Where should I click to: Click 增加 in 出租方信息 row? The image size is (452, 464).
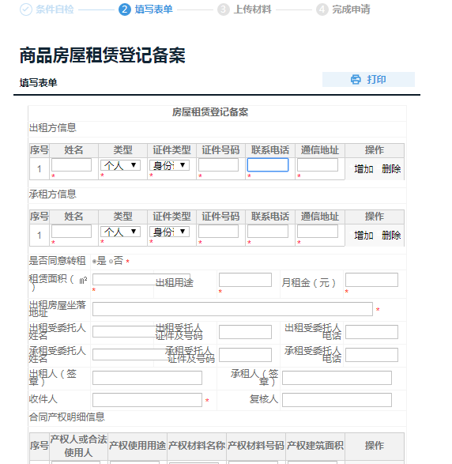363,169
